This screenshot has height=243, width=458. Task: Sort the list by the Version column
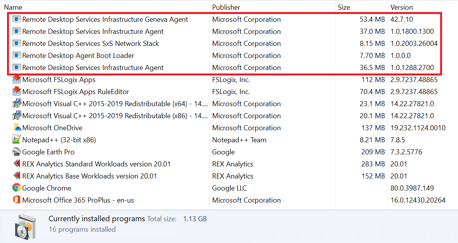[x=402, y=7]
